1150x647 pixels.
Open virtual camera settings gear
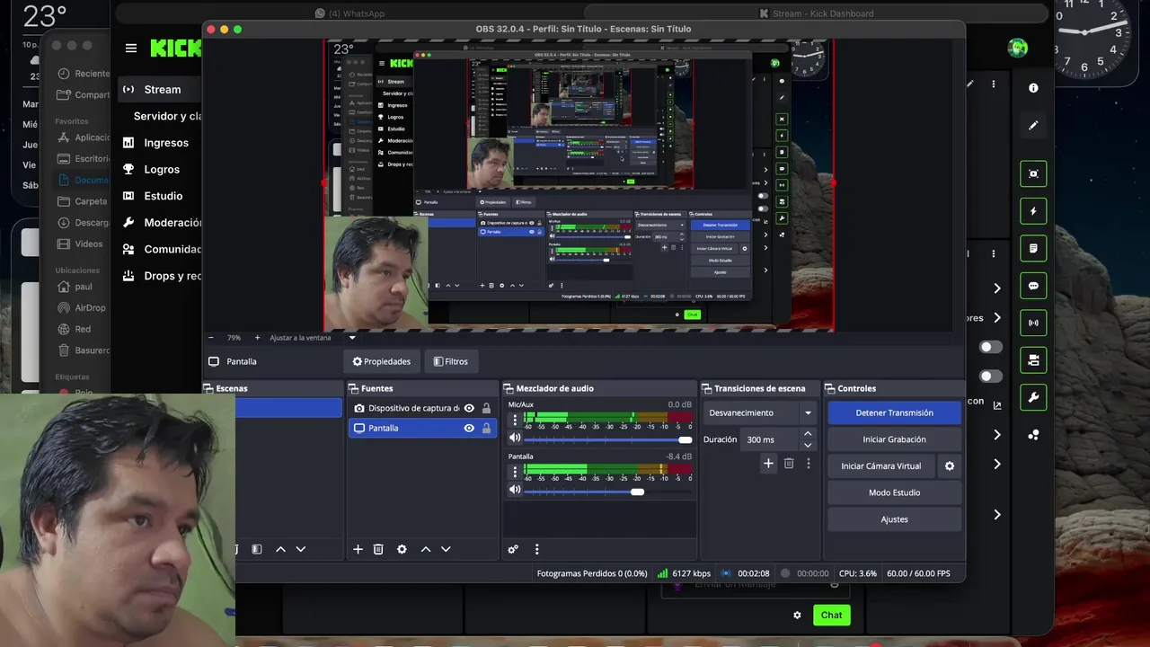click(x=950, y=466)
